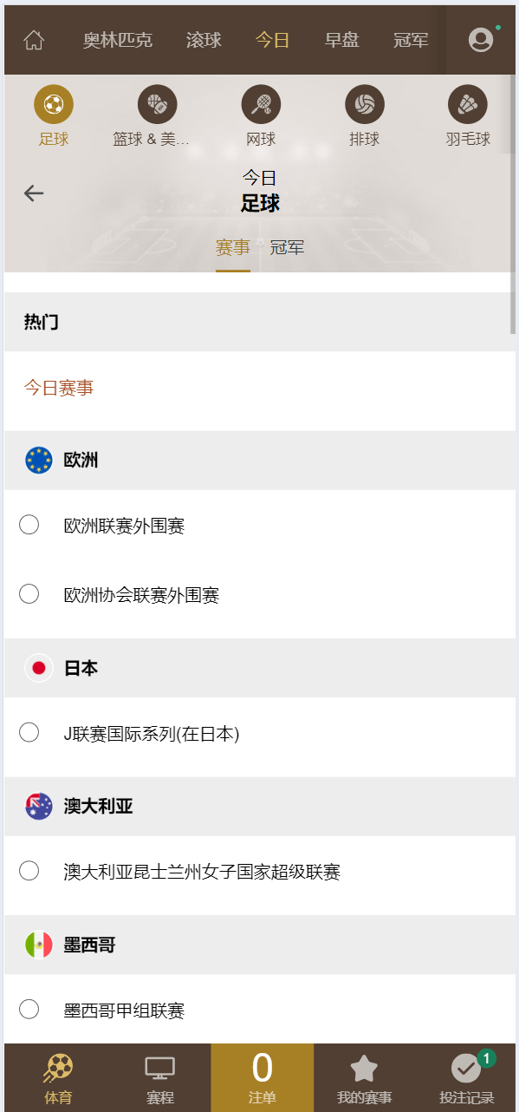Check the J联赛国际系列(在日本) circle
This screenshot has height=1112, width=519.
[29, 733]
